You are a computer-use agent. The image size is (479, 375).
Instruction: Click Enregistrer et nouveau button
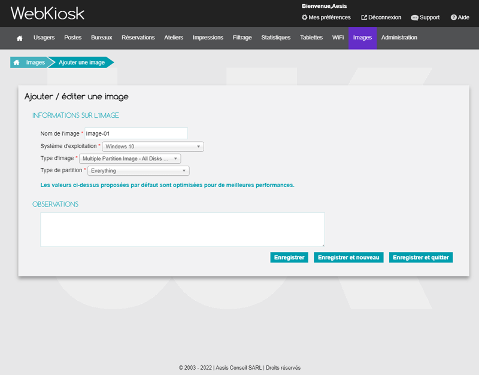click(348, 257)
